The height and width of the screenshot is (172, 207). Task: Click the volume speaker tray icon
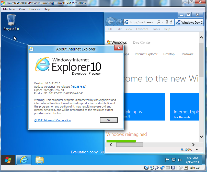point(180,160)
